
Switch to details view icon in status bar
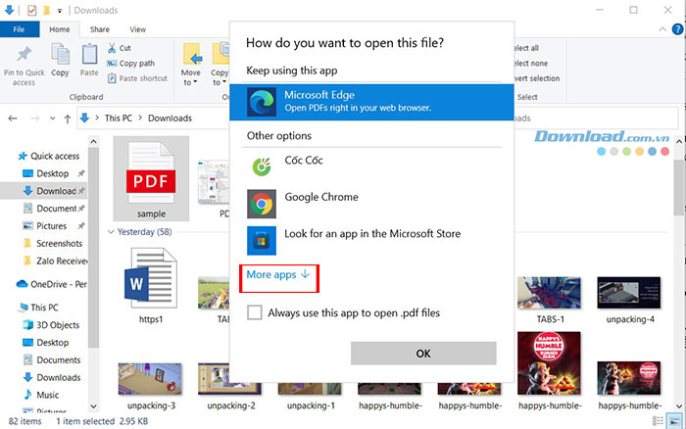click(x=658, y=421)
